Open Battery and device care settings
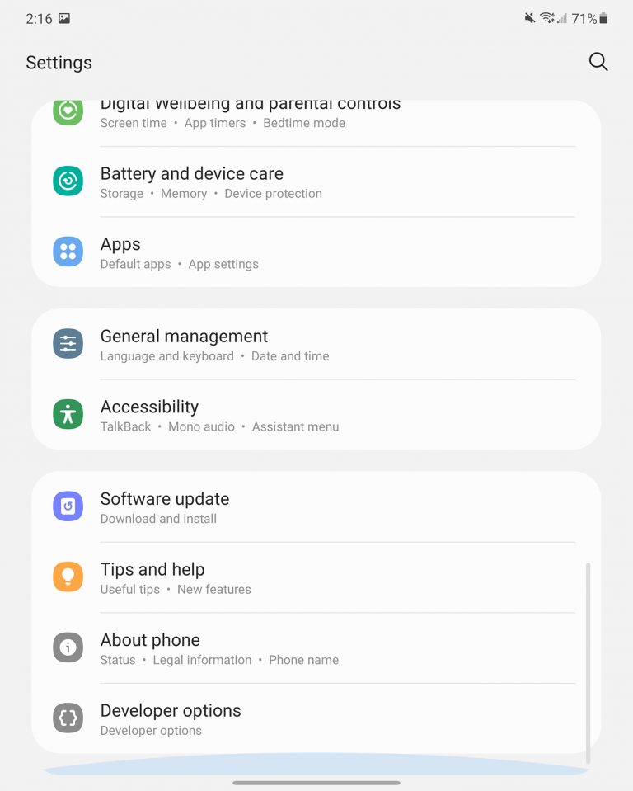The height and width of the screenshot is (791, 633). 316,182
